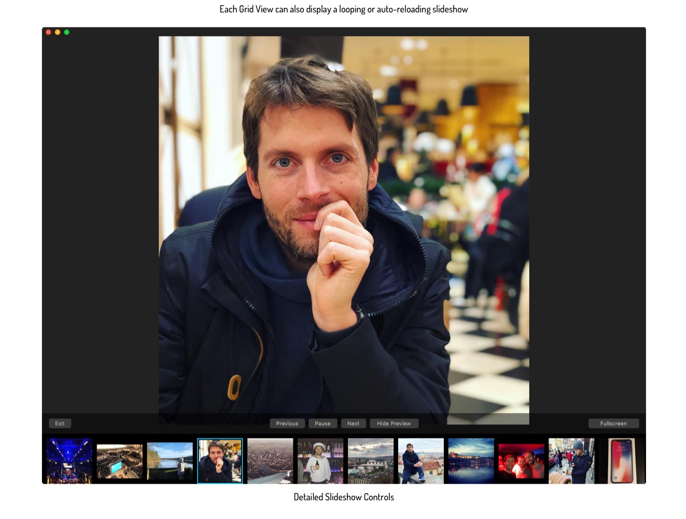
Task: Open the sailor costume thumbnail
Action: point(320,461)
